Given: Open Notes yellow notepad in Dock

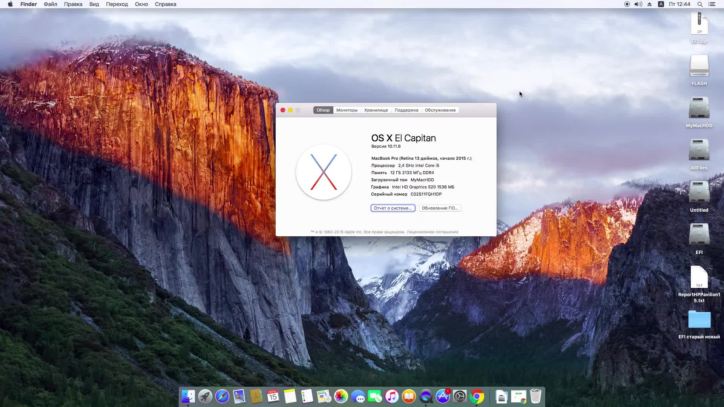Looking at the screenshot, I should coord(290,396).
